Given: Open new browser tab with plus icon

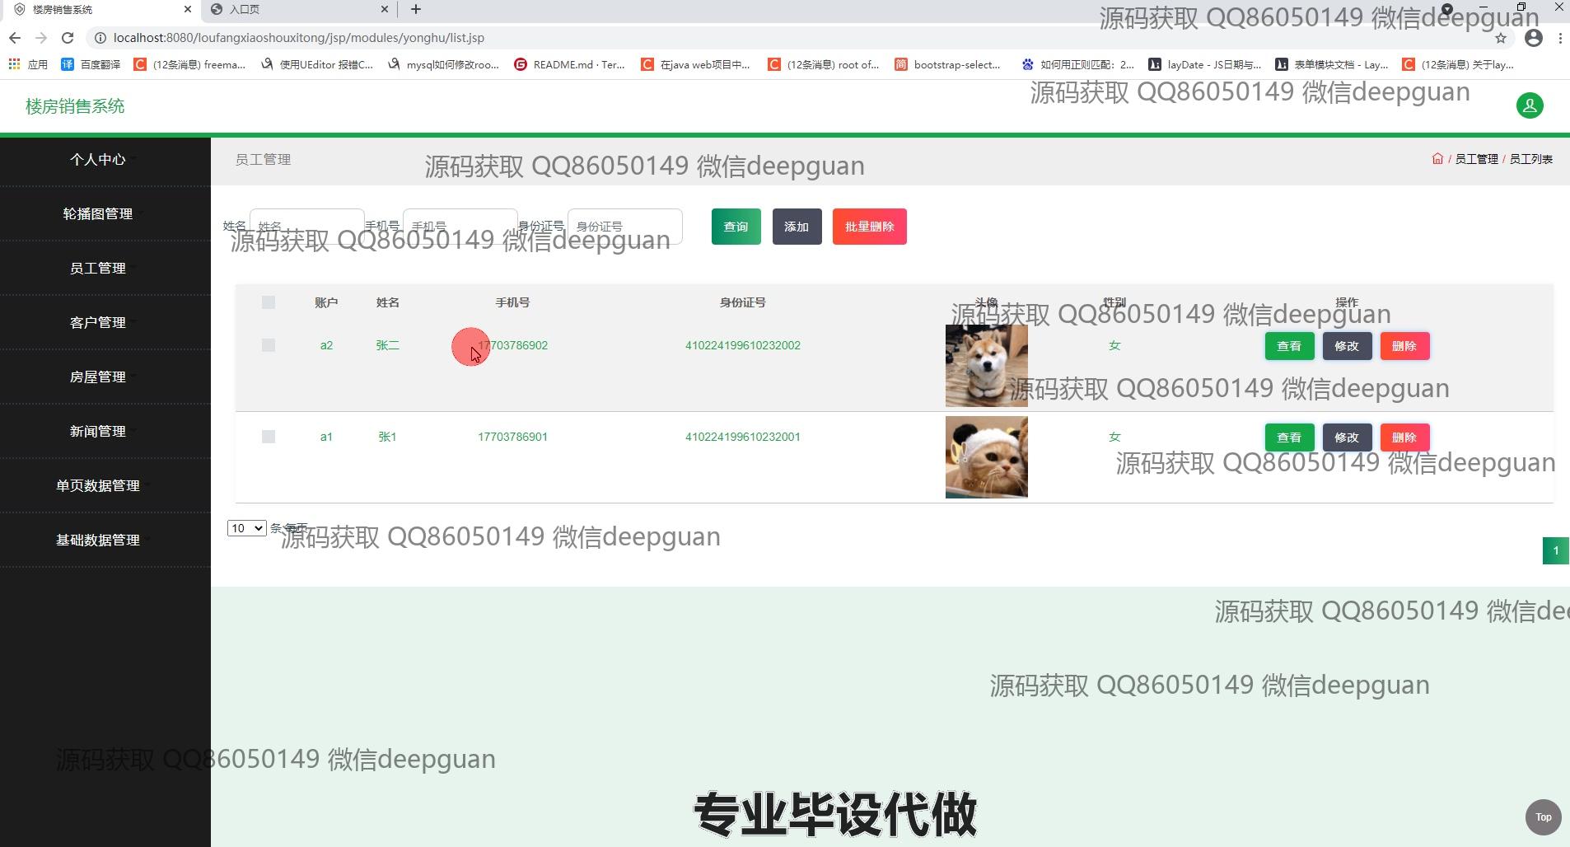Looking at the screenshot, I should pyautogui.click(x=416, y=9).
